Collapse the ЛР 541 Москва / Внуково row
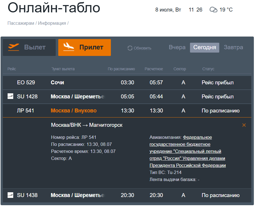Viewport: 255px width, 208px height. tap(127, 111)
